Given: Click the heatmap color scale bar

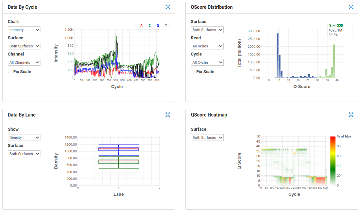Looking at the screenshot, I should point(332,161).
